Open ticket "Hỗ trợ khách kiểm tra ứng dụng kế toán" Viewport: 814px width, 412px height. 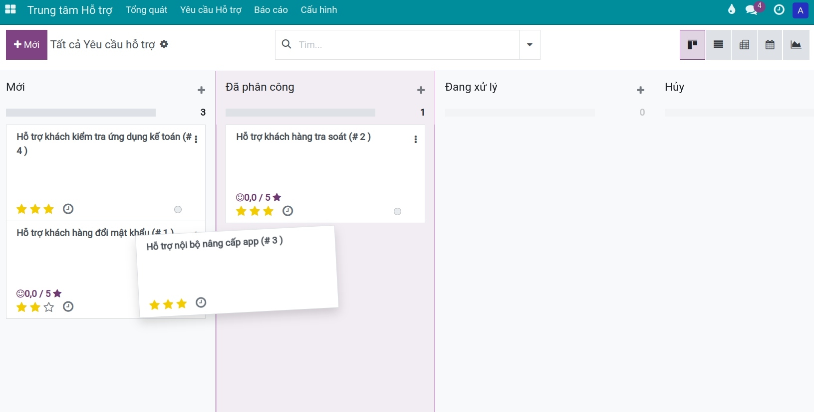pos(104,143)
